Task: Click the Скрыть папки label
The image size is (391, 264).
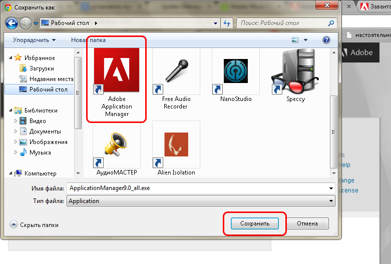Action: (39, 225)
